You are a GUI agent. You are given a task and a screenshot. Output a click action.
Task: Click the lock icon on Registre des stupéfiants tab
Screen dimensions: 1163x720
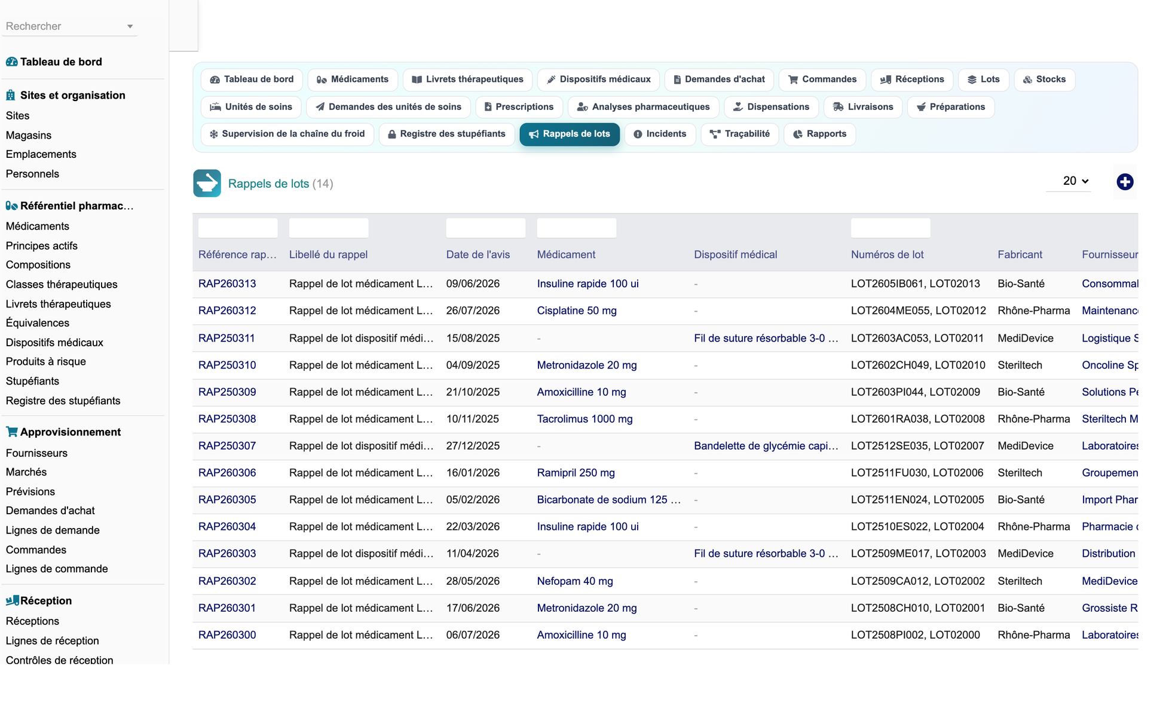(x=391, y=134)
